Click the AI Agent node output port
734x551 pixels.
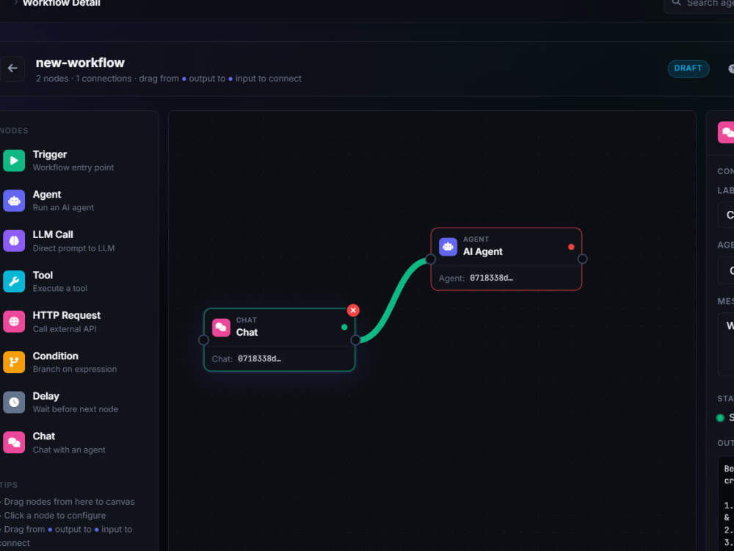pos(582,259)
